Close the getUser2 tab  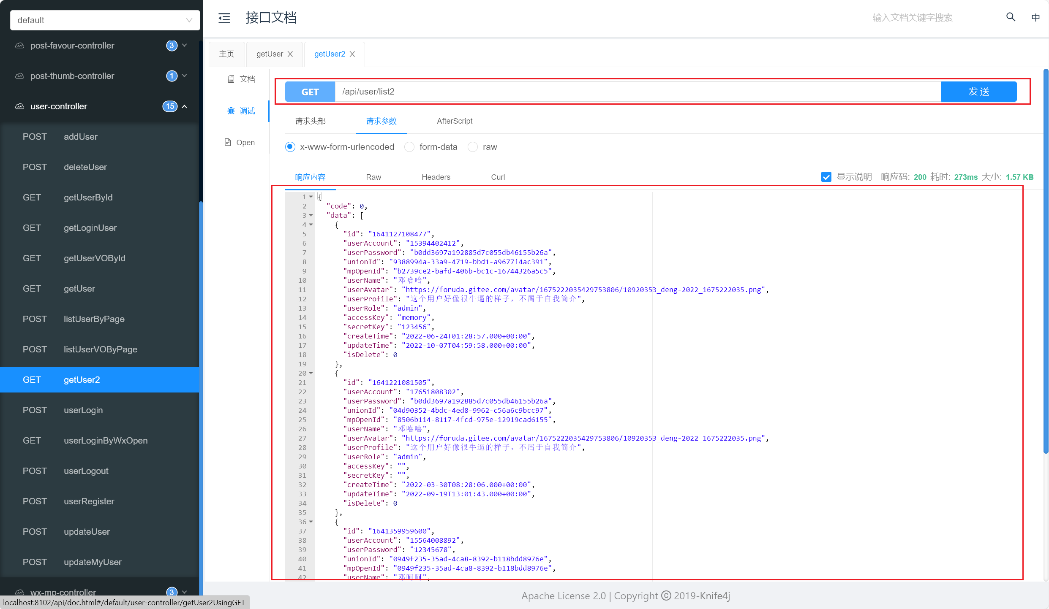click(x=352, y=54)
